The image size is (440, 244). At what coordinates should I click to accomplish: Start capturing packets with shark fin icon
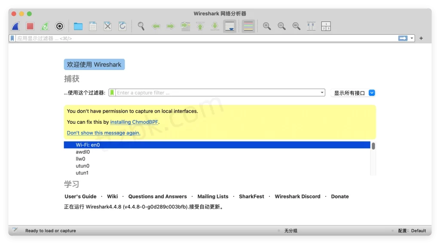tap(15, 26)
